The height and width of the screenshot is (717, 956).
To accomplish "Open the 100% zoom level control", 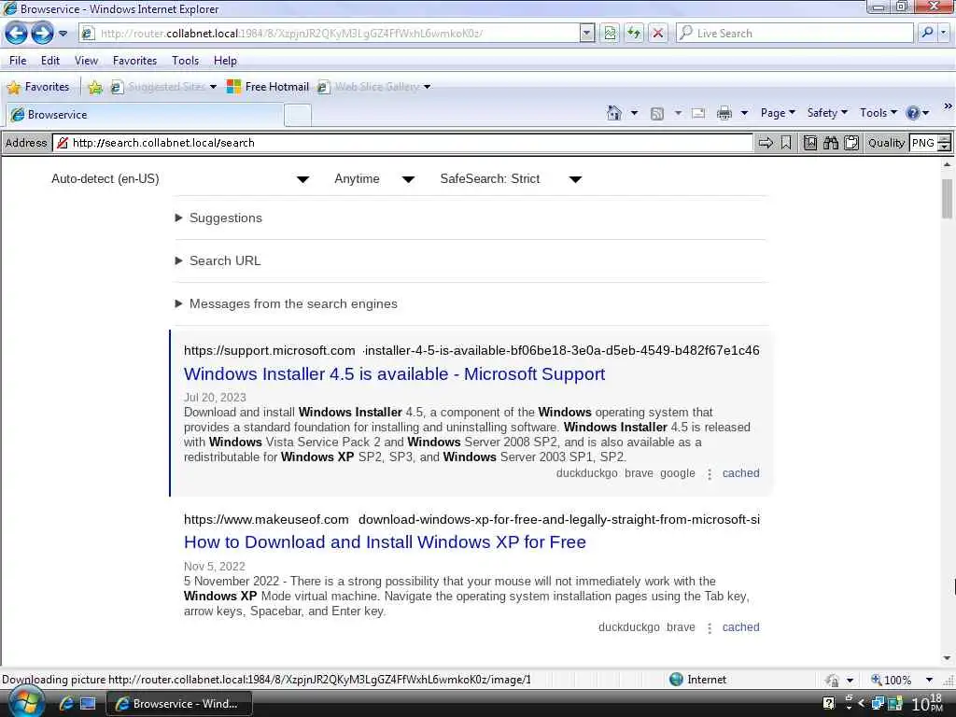I will click(x=902, y=680).
